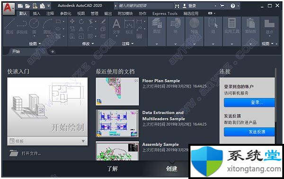The width and height of the screenshot is (284, 179).
Task: Select the Line (直线) tool
Action: pos(9,26)
